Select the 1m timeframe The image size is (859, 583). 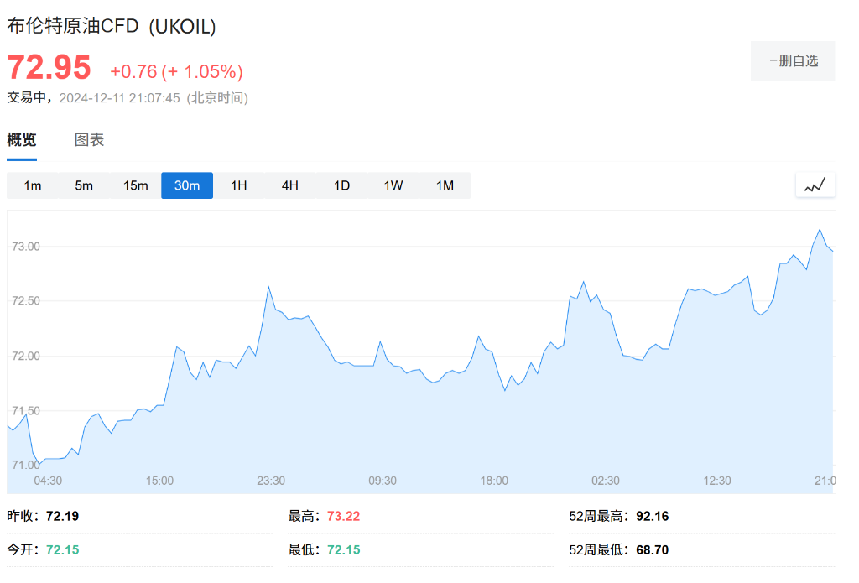coord(31,185)
